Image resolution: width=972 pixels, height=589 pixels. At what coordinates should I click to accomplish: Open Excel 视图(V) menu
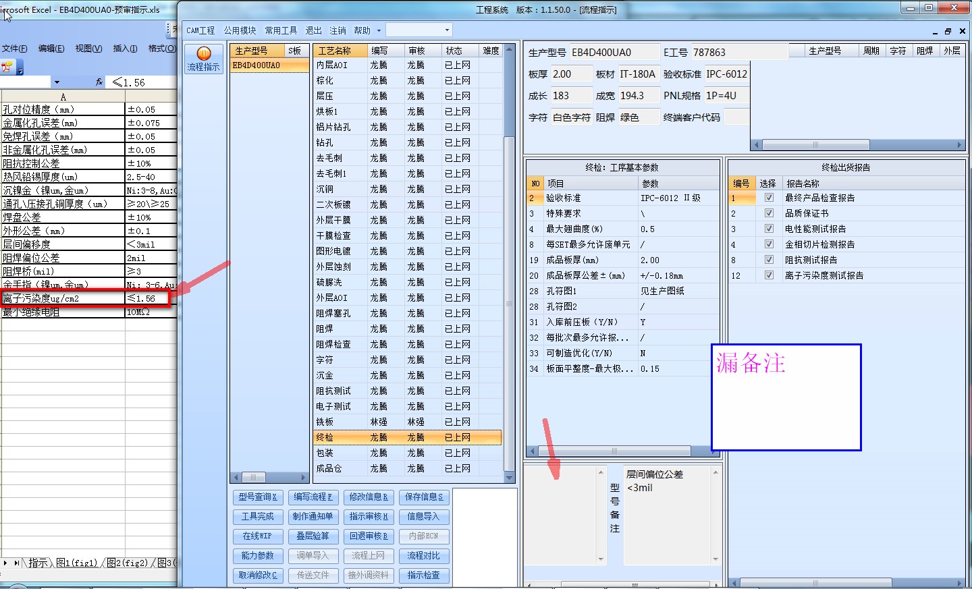[x=88, y=48]
